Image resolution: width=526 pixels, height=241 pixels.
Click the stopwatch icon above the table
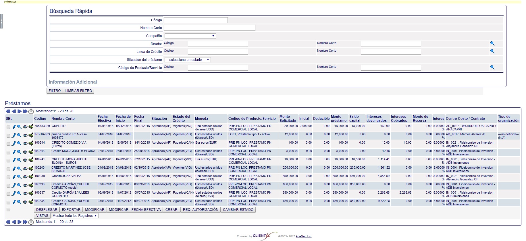click(31, 111)
